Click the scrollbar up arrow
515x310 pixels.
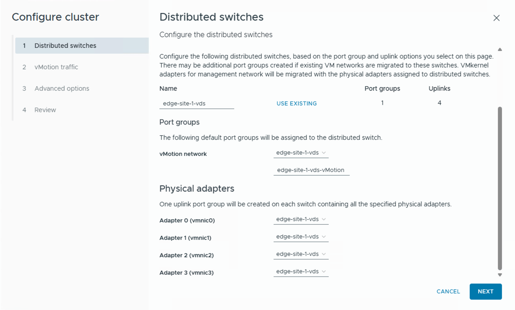tap(499, 48)
